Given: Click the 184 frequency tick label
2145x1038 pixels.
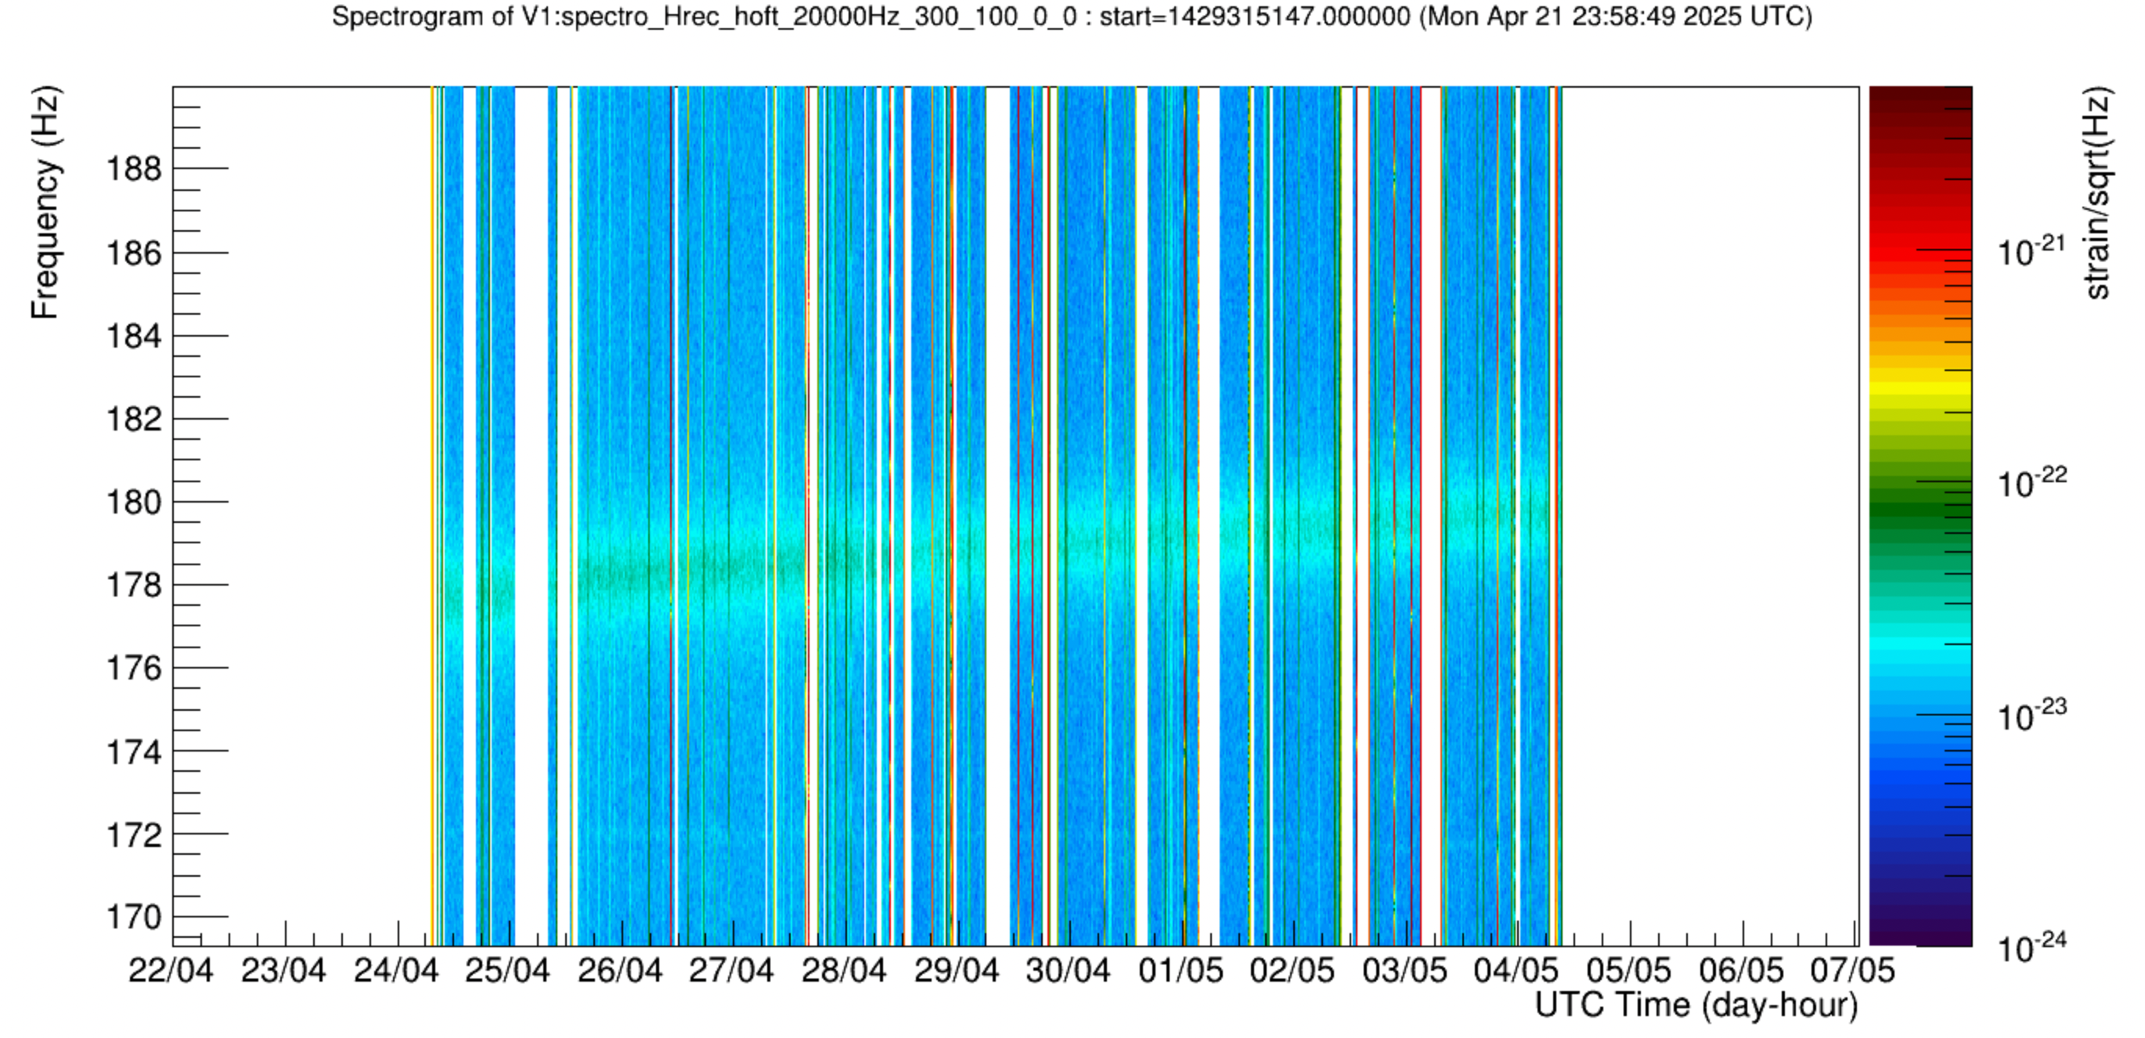Looking at the screenshot, I should 133,337.
